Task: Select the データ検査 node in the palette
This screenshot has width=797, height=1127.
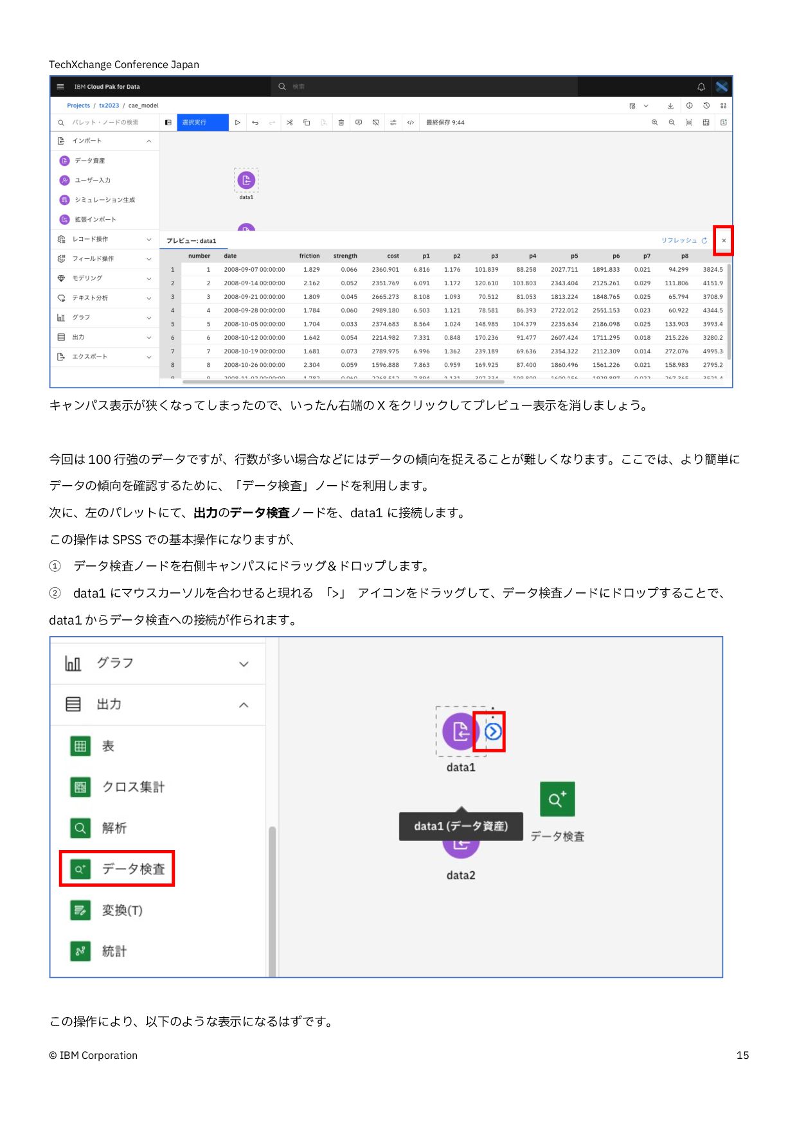Action: click(117, 869)
